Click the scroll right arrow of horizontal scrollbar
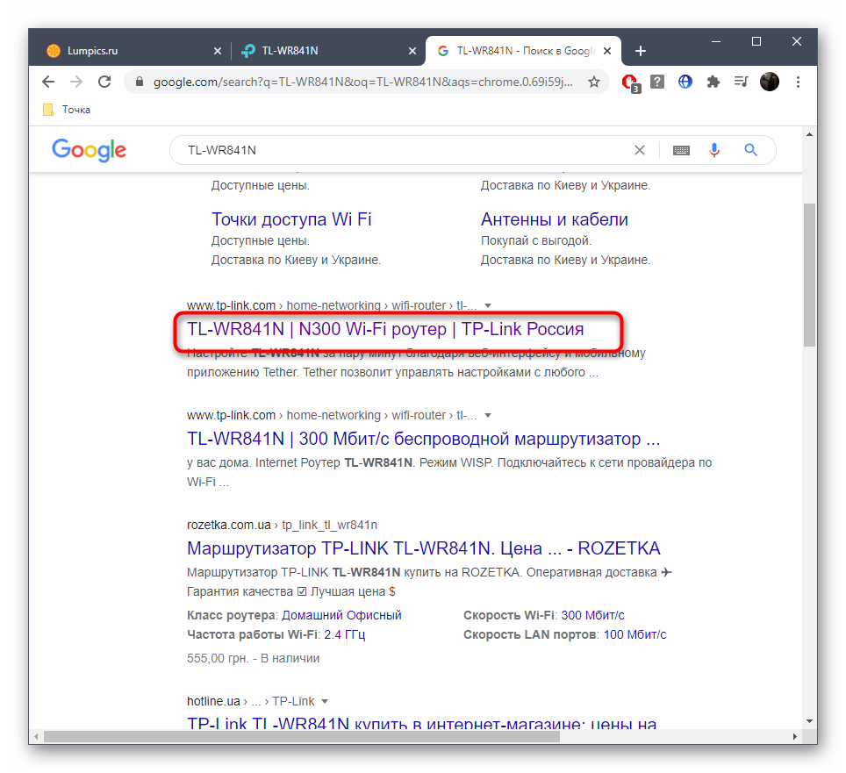 coord(795,736)
